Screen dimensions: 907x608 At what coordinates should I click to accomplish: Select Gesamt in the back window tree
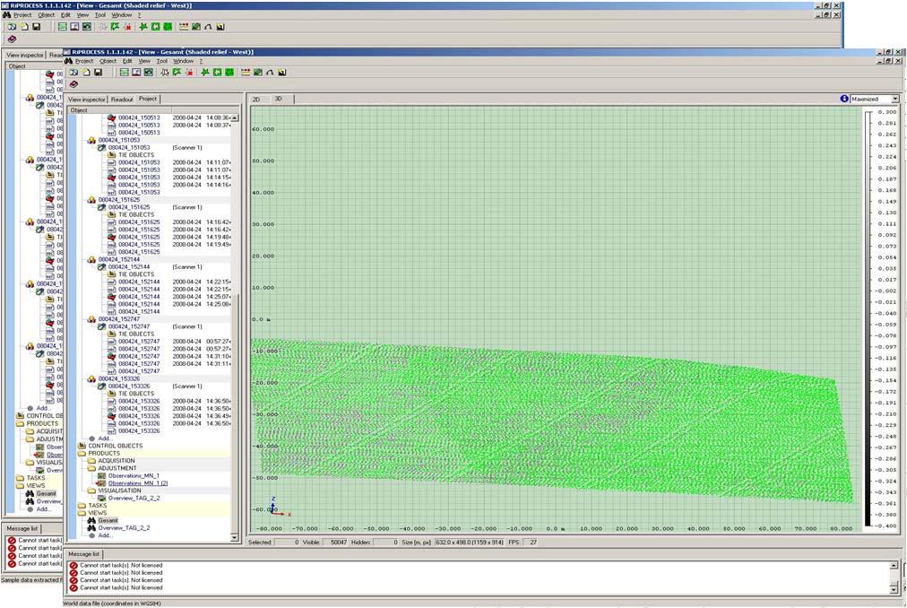(47, 494)
